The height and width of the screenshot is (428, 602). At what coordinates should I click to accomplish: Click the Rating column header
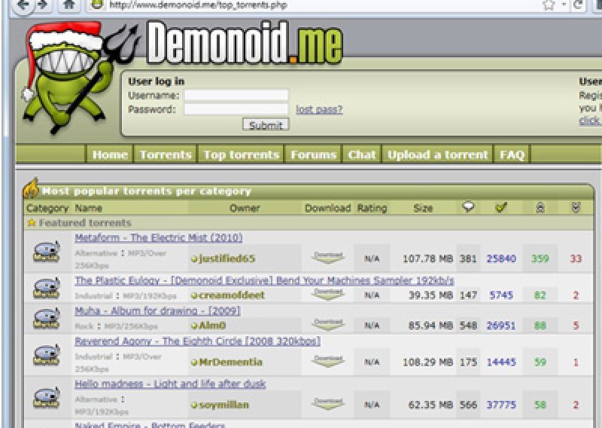coord(372,208)
